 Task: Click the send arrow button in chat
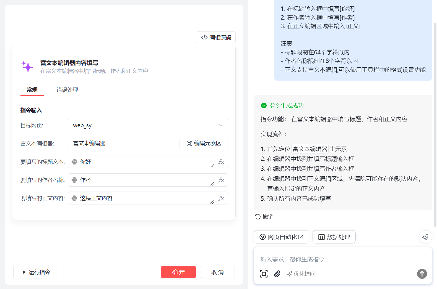point(422,274)
